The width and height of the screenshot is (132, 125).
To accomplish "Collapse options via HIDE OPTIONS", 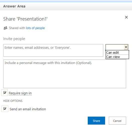I will pyautogui.click(x=13, y=101).
